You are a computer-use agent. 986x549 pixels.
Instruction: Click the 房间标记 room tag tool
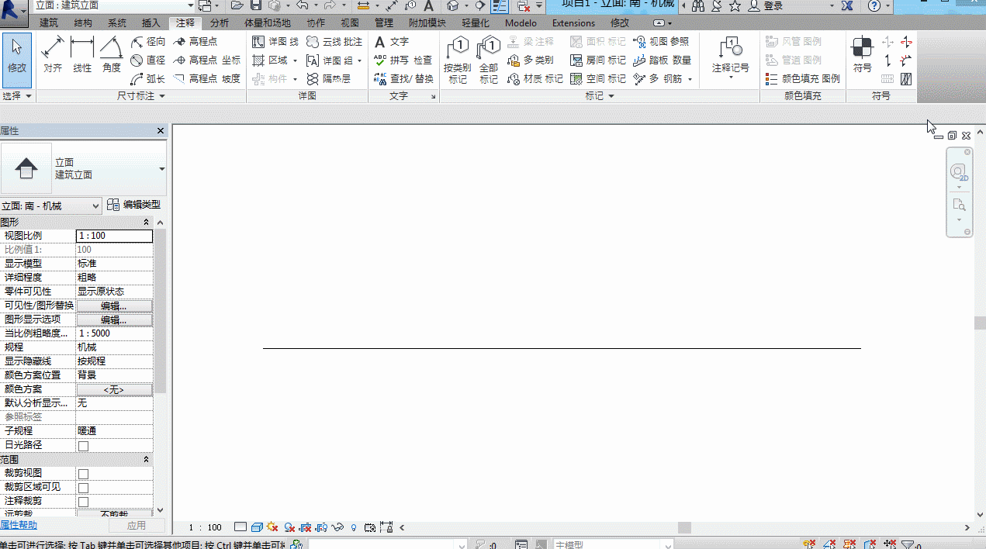[598, 60]
